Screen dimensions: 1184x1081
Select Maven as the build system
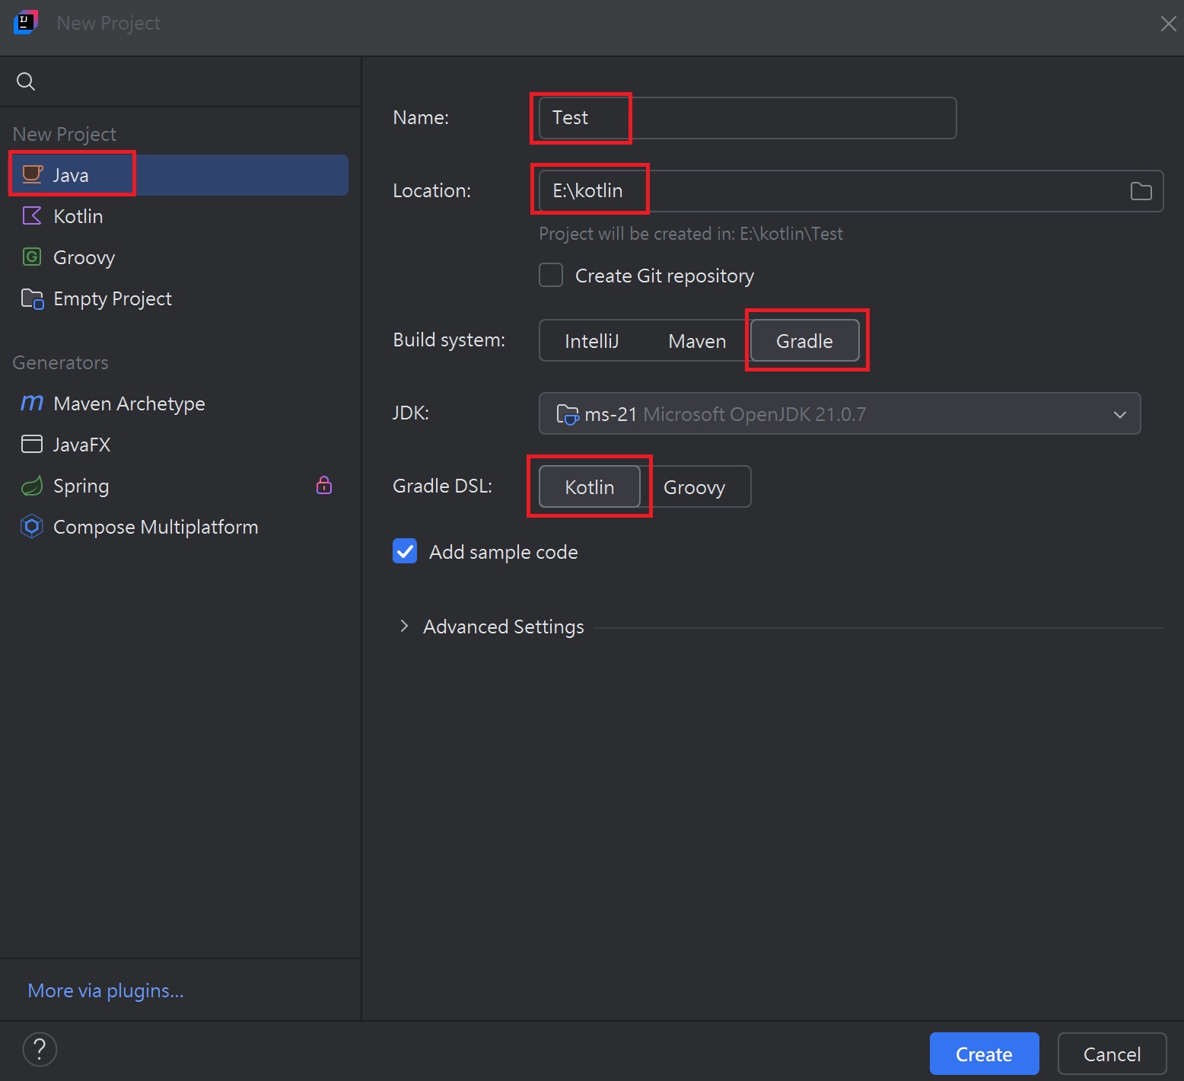(x=697, y=341)
